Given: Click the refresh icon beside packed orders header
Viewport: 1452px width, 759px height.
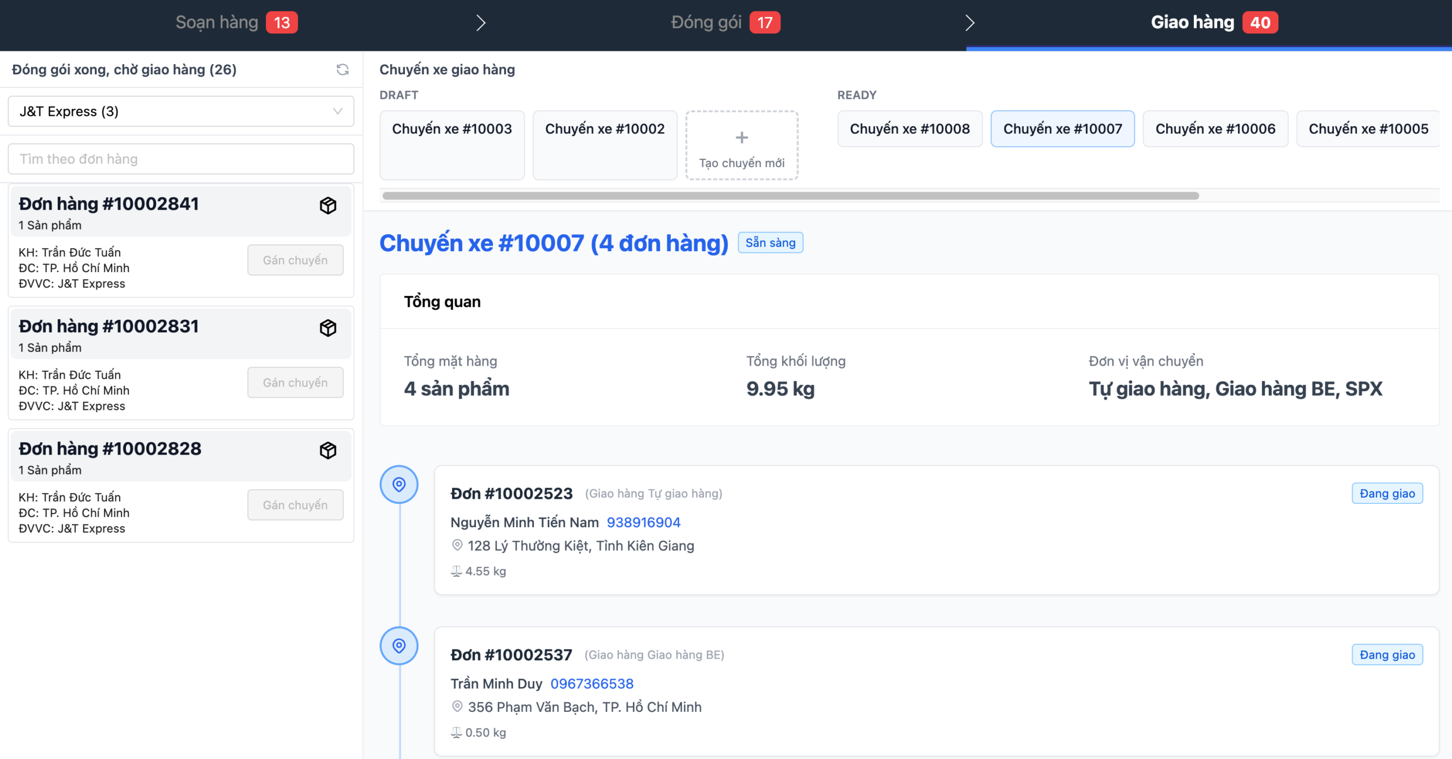Looking at the screenshot, I should pos(343,70).
